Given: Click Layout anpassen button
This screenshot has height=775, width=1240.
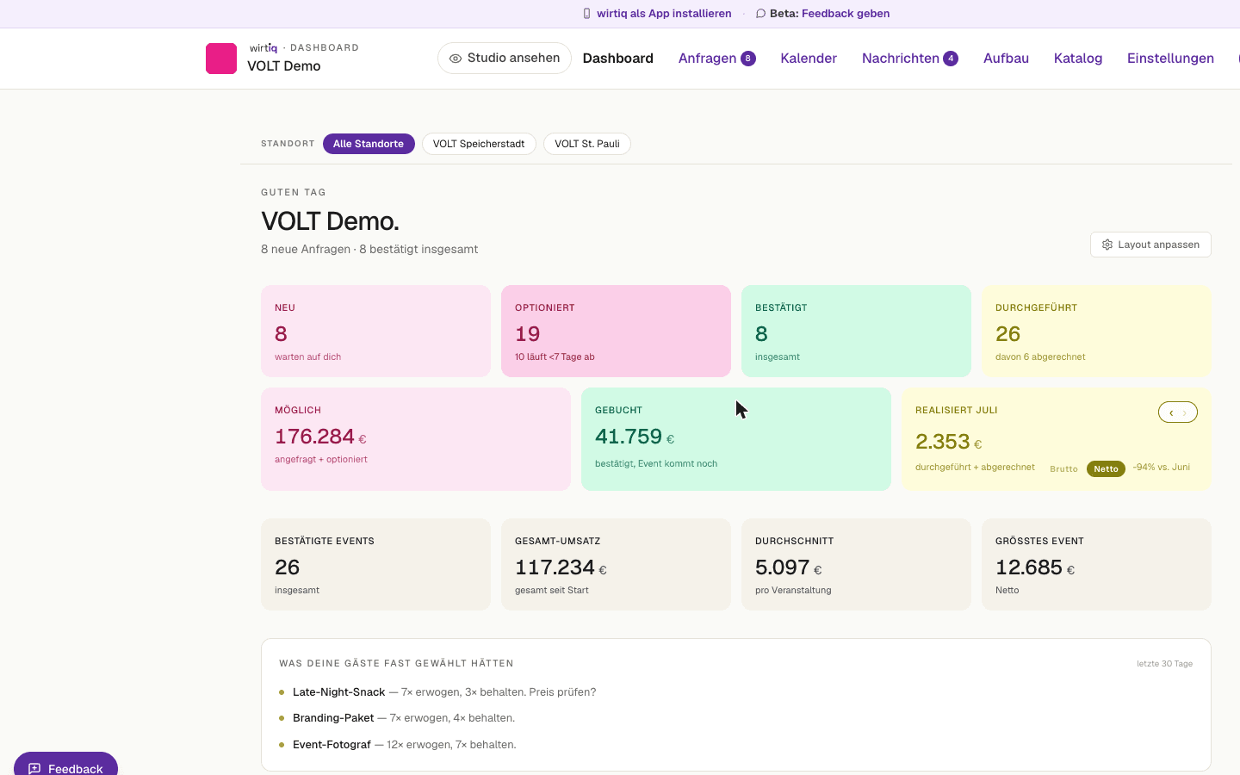Looking at the screenshot, I should coord(1150,245).
